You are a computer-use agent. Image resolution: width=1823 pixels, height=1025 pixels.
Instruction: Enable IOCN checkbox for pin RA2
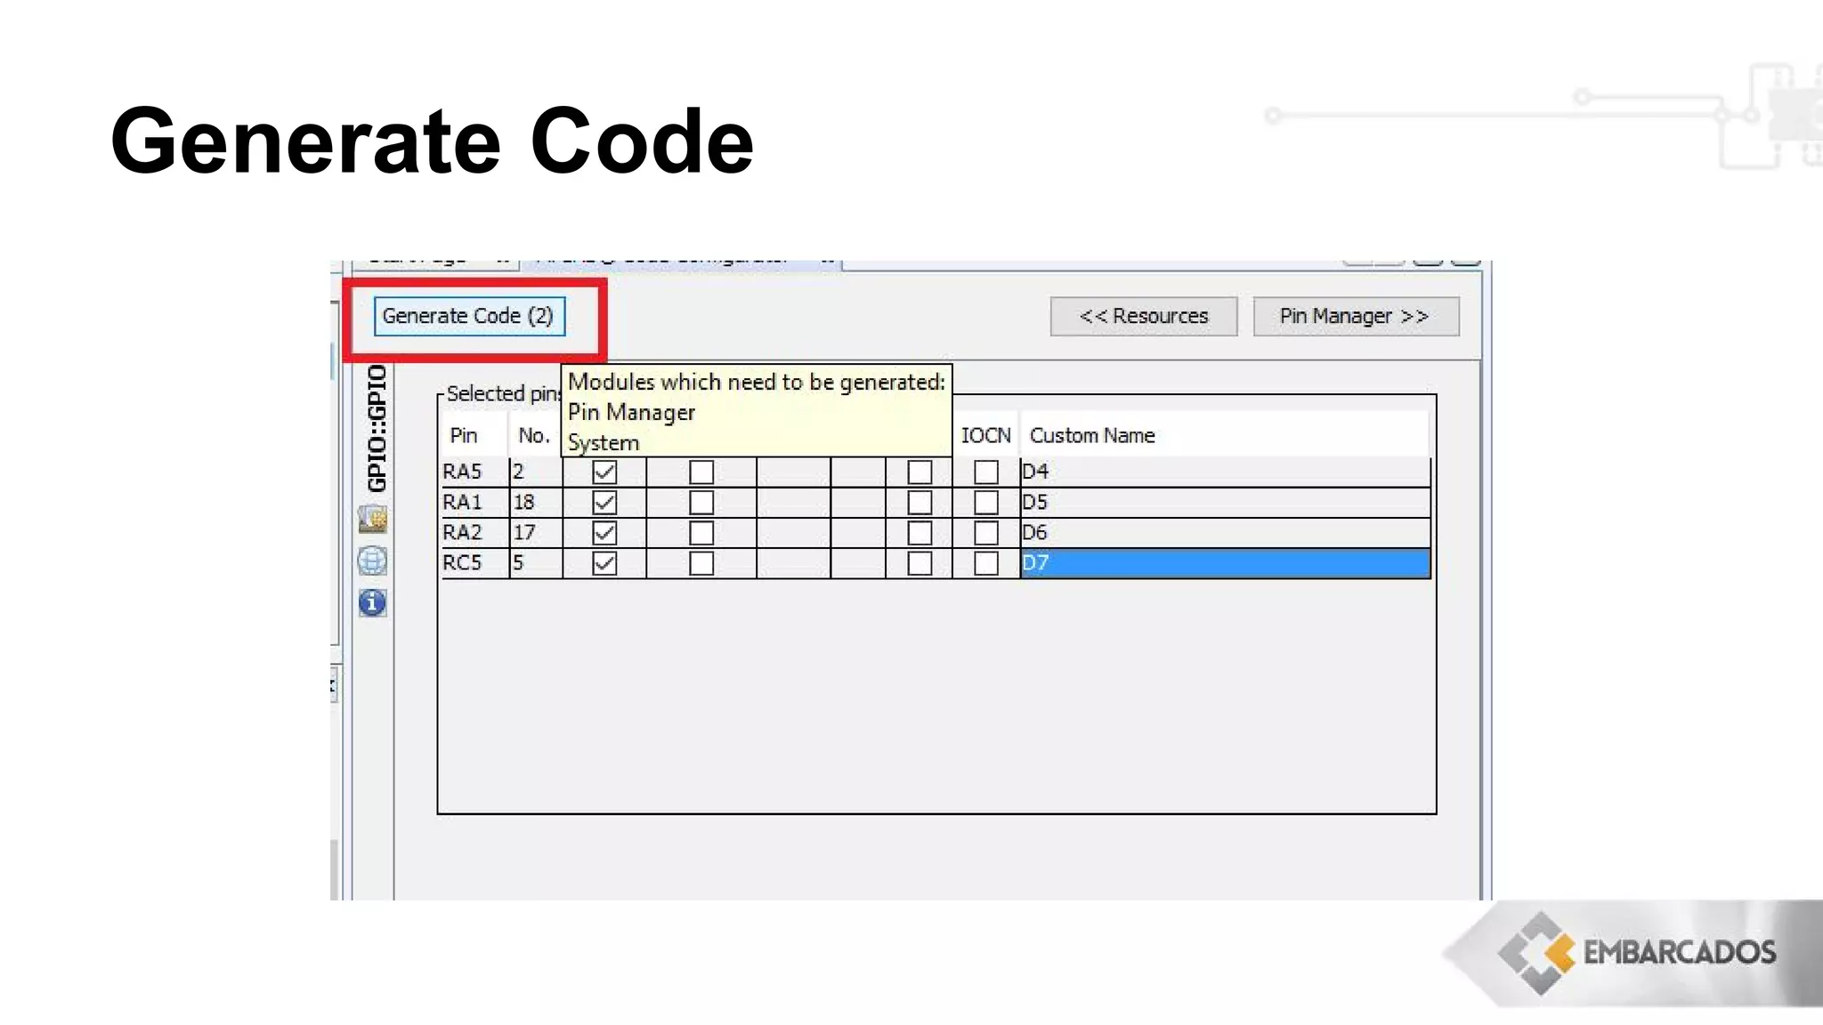[985, 533]
